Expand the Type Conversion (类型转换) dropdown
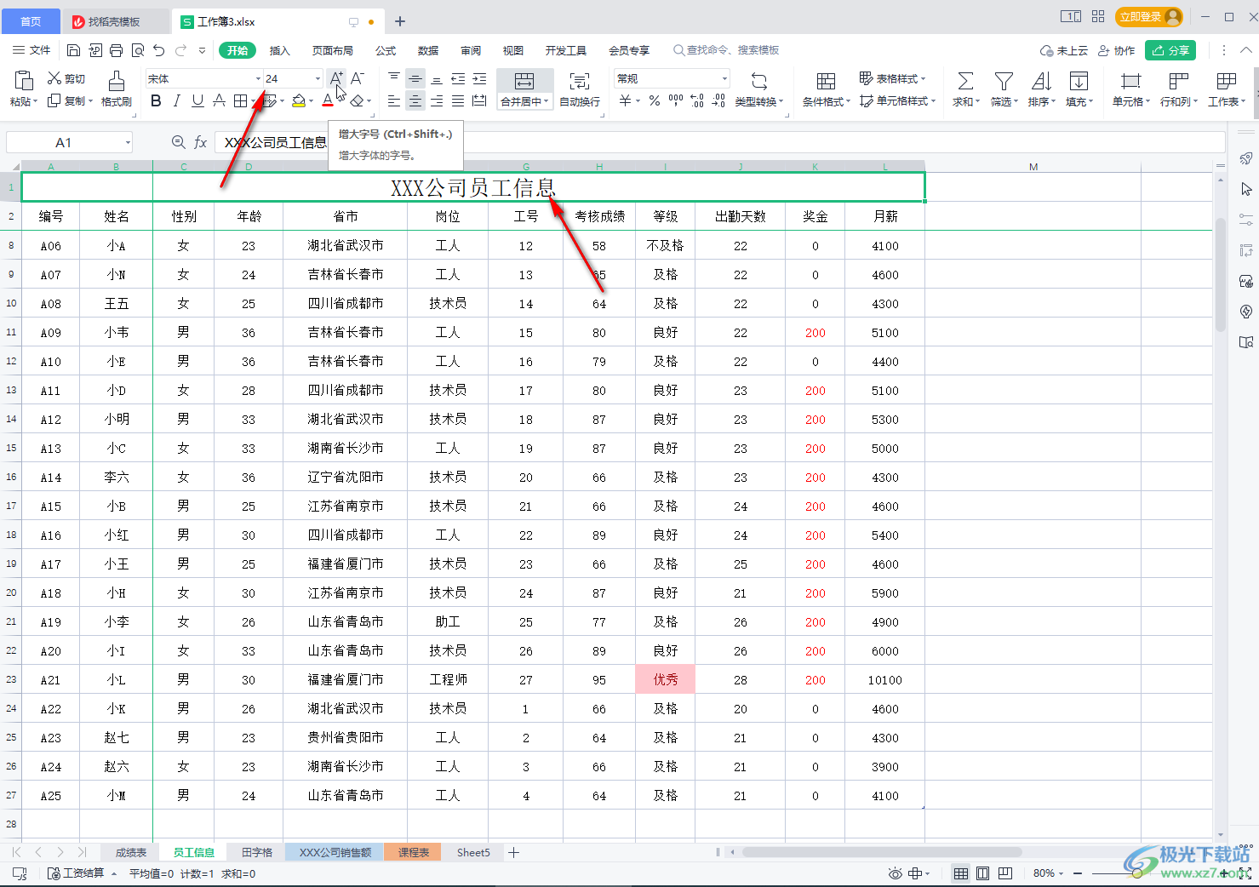Image resolution: width=1259 pixels, height=887 pixels. click(x=781, y=102)
